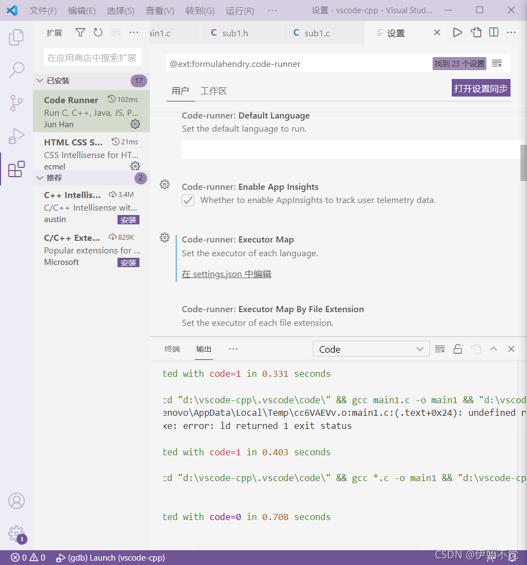Collapse the Installed extensions section
The image size is (527, 565).
coord(91,81)
